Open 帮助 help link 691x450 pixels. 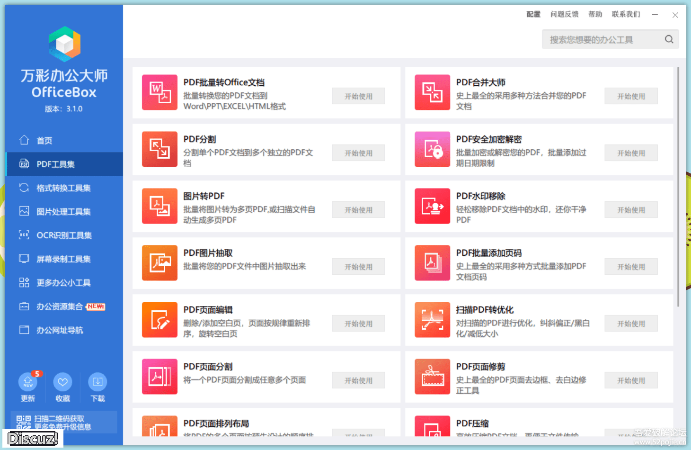[595, 14]
